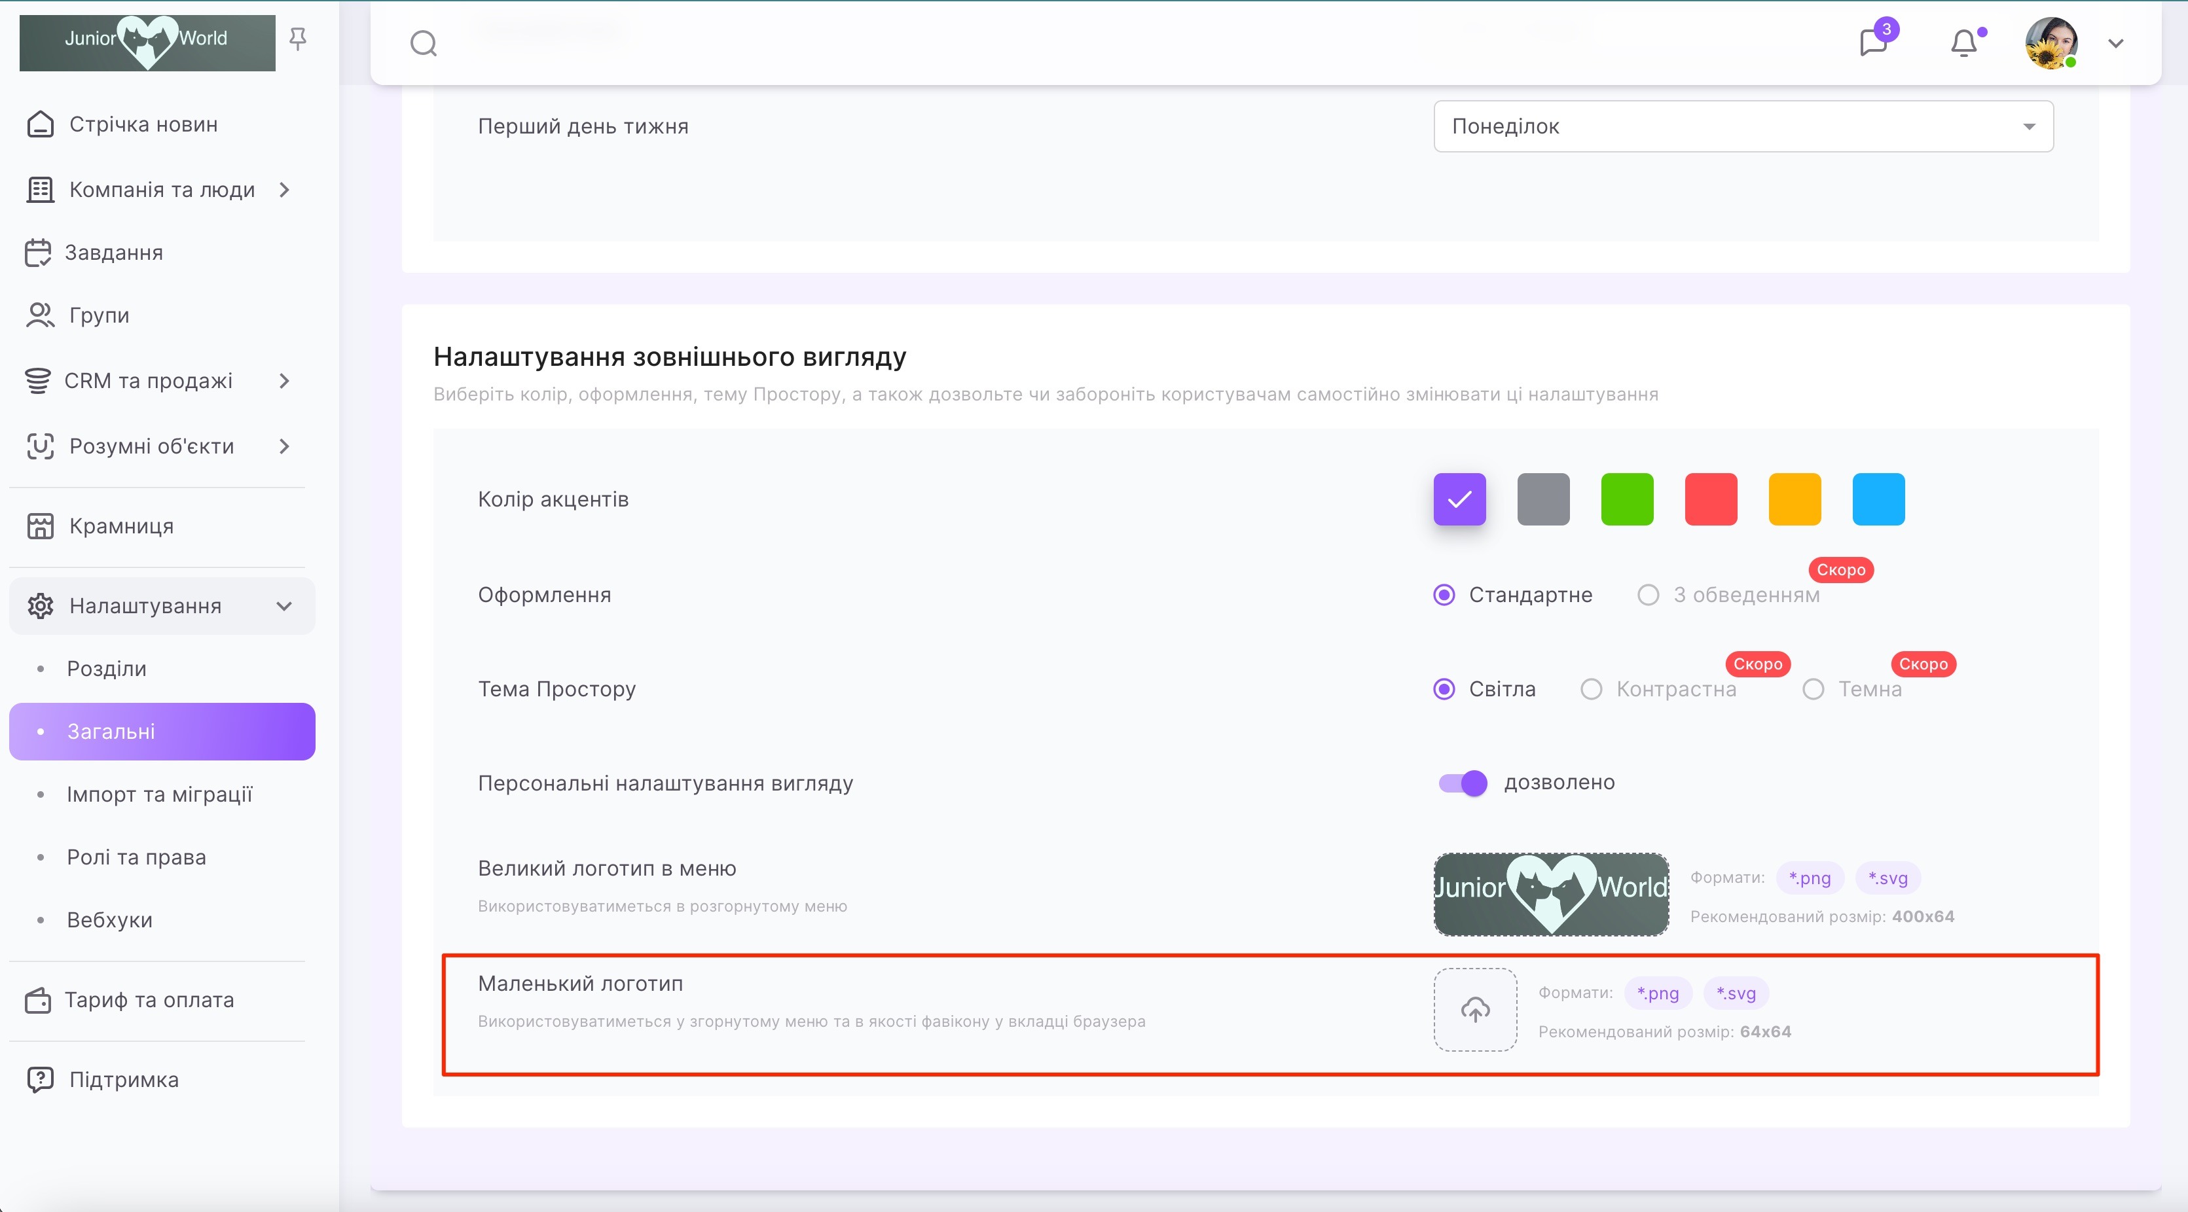
Task: Select the Стандартне radio option
Action: coord(1443,595)
